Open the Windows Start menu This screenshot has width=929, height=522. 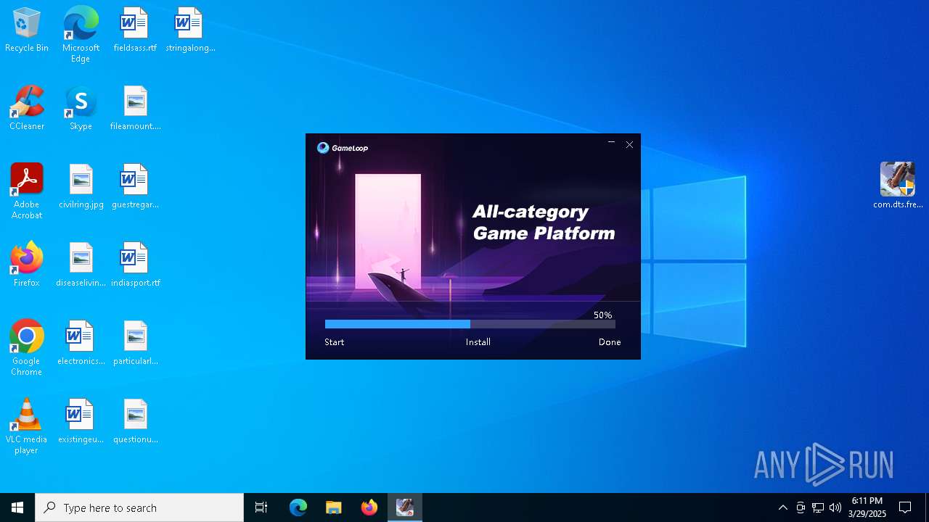pyautogui.click(x=17, y=507)
